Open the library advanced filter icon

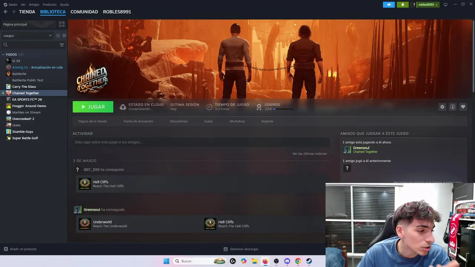click(62, 45)
